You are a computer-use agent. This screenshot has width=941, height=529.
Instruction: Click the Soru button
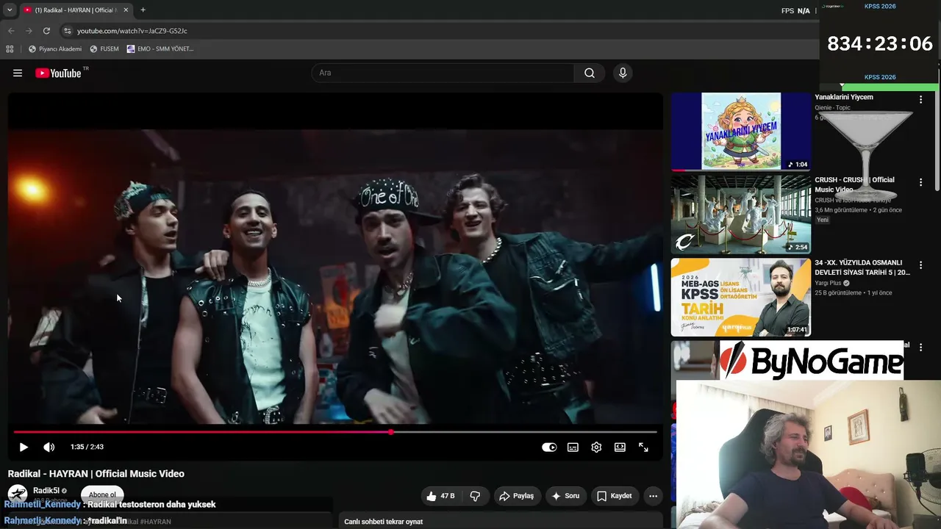tap(566, 496)
